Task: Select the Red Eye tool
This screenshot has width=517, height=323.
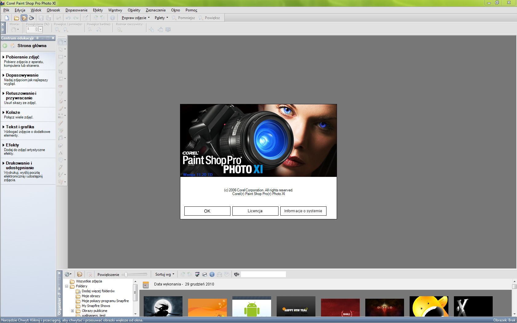Action: pos(61,86)
